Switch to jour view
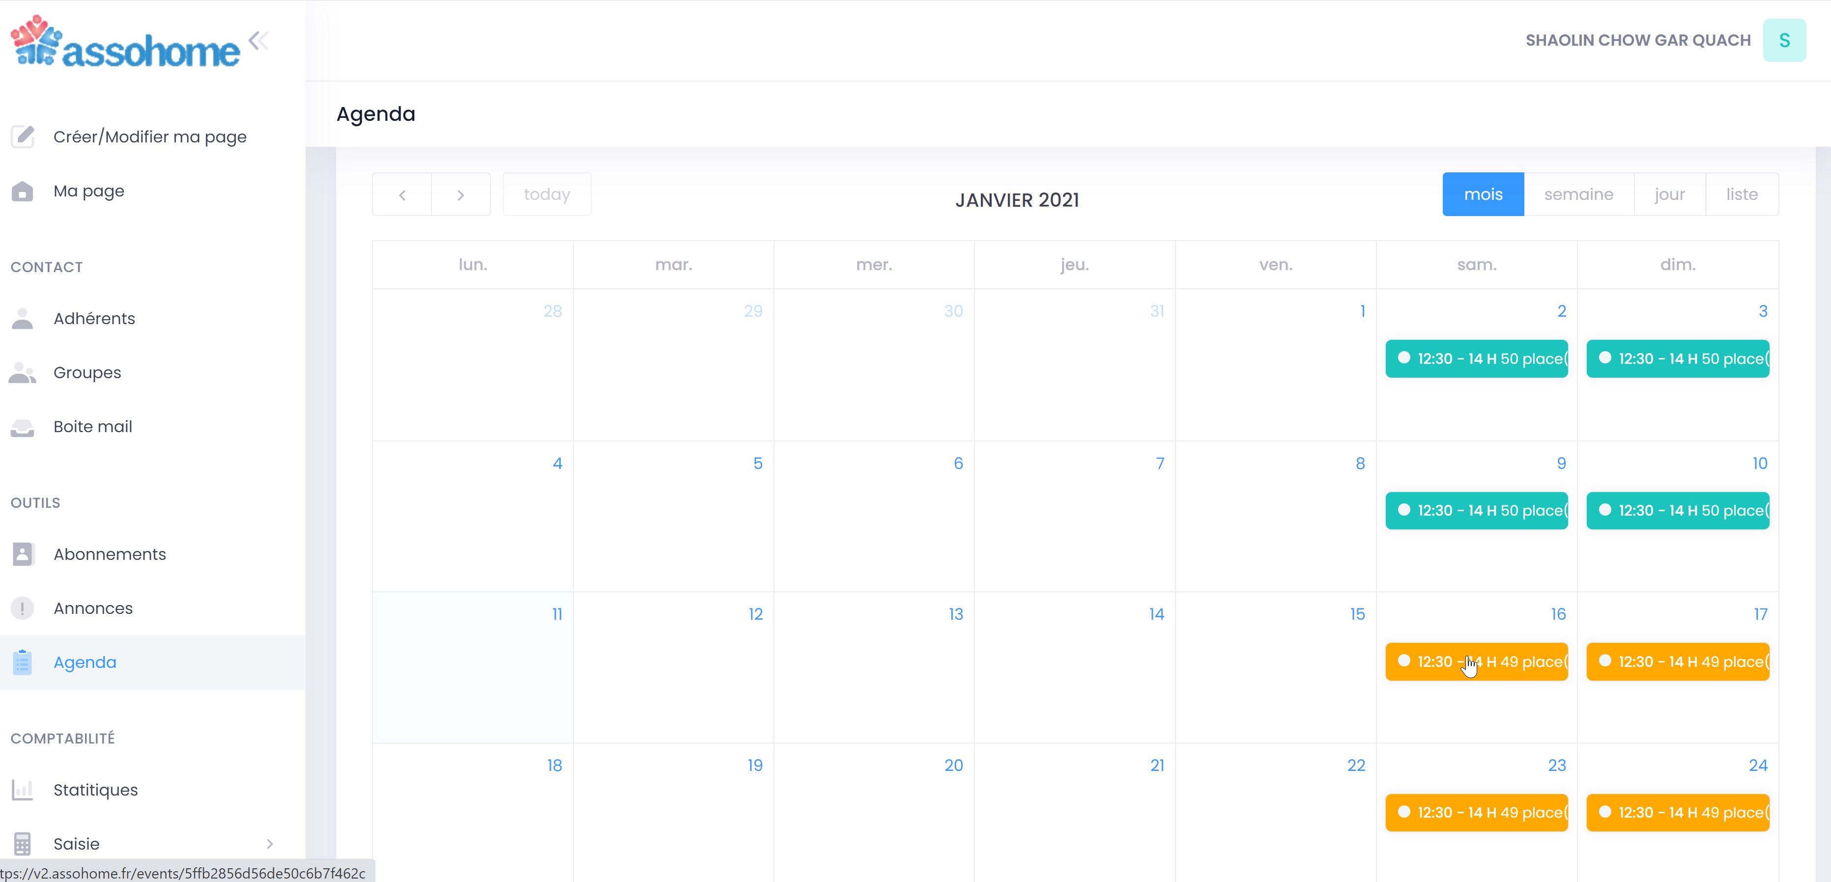Image resolution: width=1831 pixels, height=882 pixels. pos(1669,194)
